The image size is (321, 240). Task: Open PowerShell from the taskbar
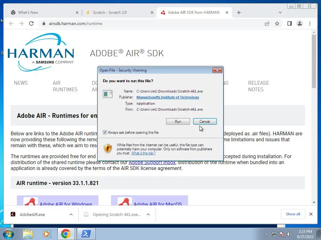click(x=86, y=234)
